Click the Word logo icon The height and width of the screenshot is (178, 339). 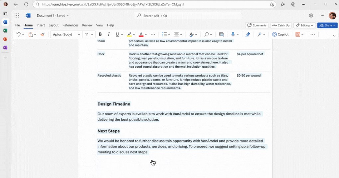click(x=28, y=16)
